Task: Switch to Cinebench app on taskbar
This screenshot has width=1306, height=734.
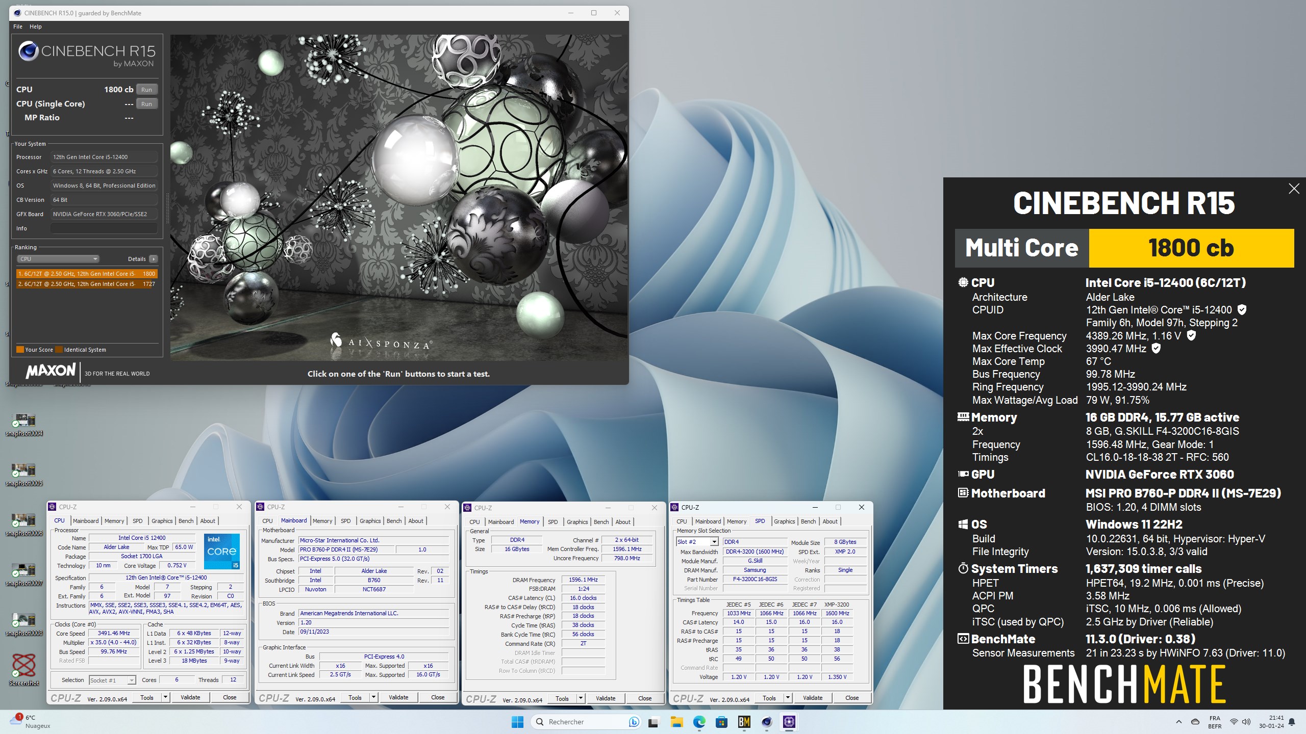Action: (x=766, y=722)
